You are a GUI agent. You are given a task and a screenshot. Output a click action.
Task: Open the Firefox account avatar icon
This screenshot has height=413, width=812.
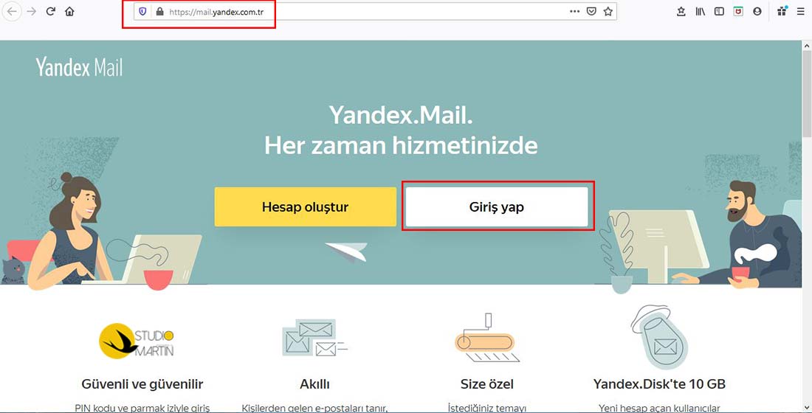click(757, 12)
